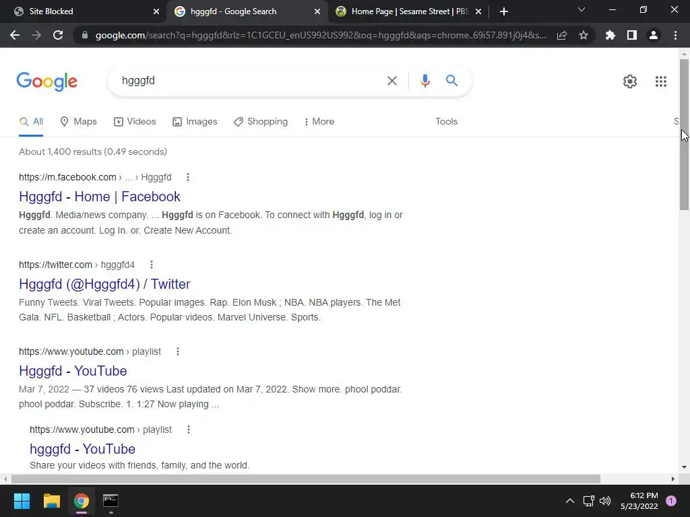
Task: Open options for first YouTube playlist result
Action: (178, 351)
